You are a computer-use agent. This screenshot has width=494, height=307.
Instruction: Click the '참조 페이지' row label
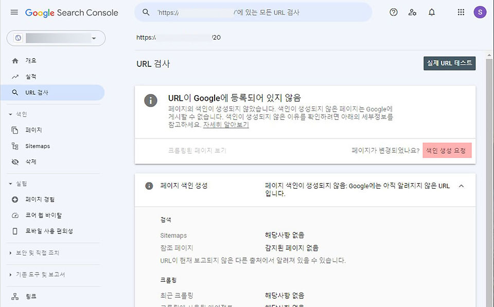point(177,248)
